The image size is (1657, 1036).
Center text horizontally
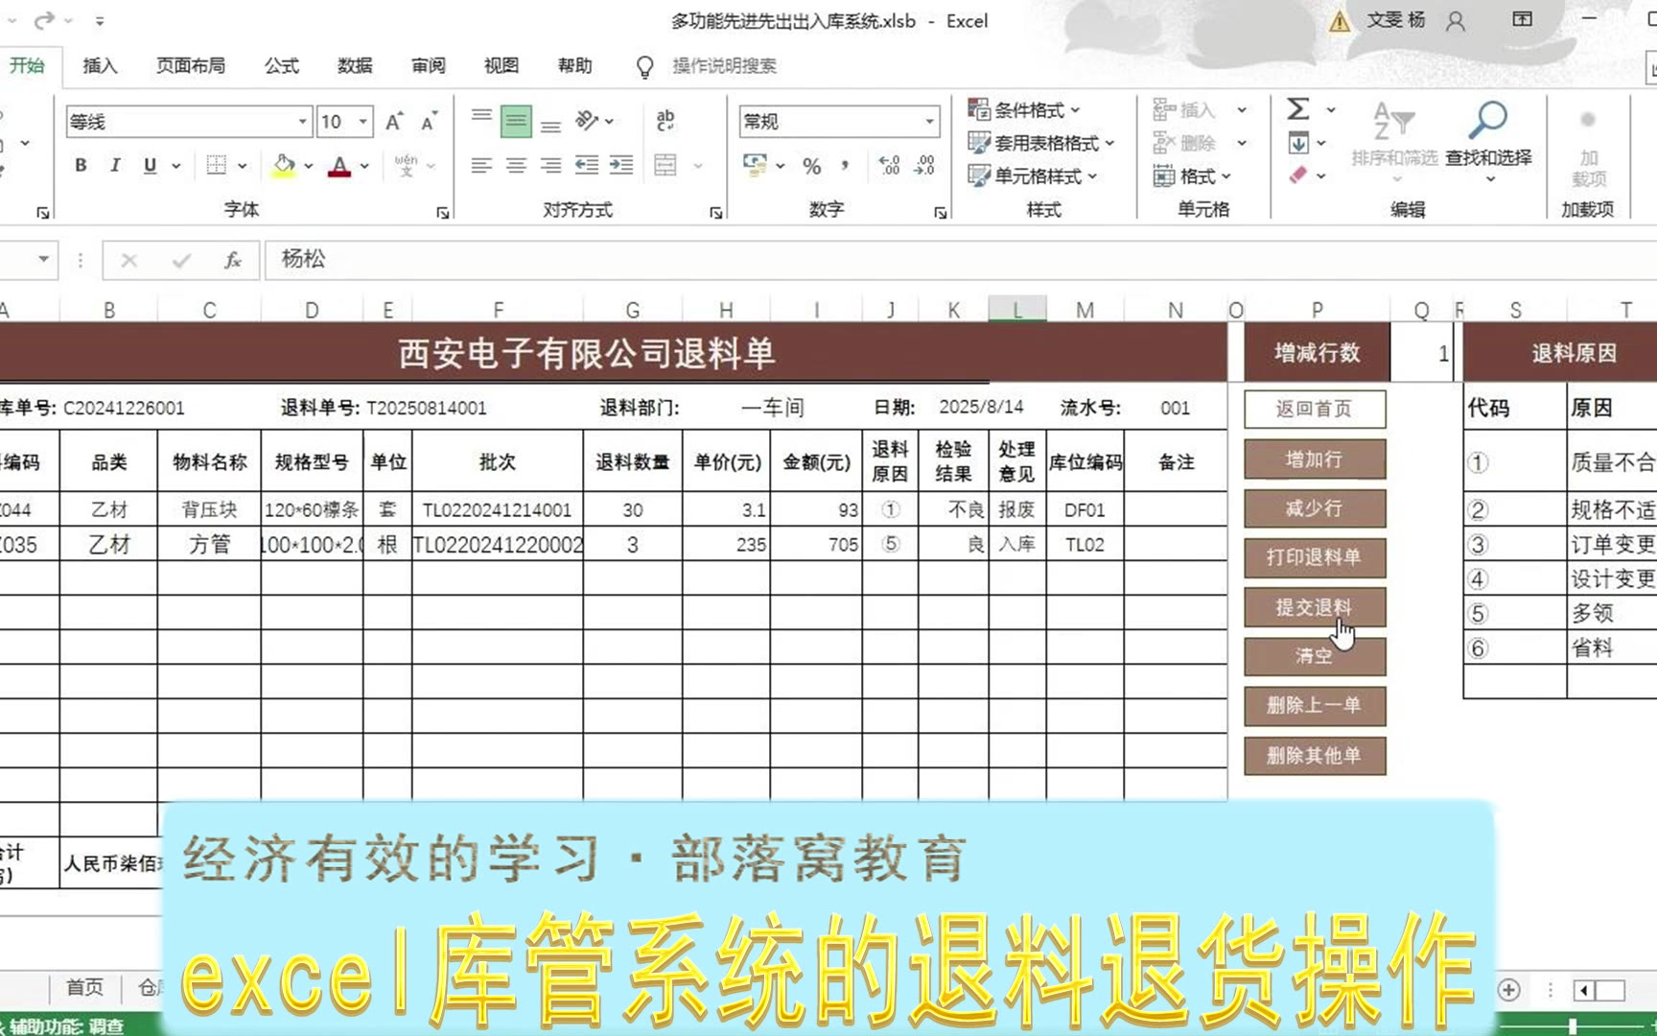(x=516, y=165)
